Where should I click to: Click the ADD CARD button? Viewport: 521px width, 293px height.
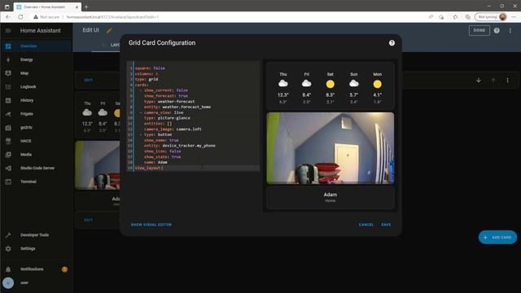click(497, 237)
